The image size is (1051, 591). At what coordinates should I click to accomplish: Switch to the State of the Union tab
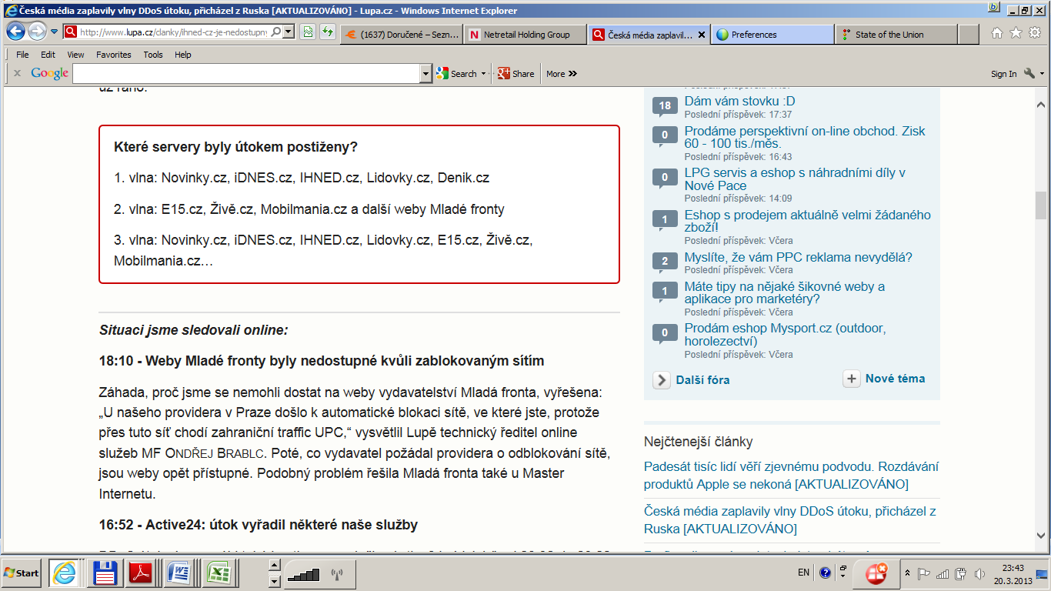coord(896,35)
